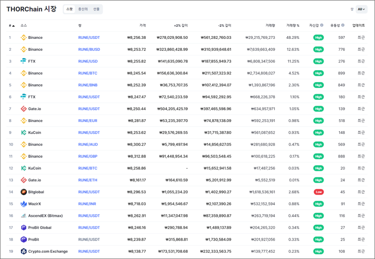Switch to the 선물 tab

click(96, 9)
